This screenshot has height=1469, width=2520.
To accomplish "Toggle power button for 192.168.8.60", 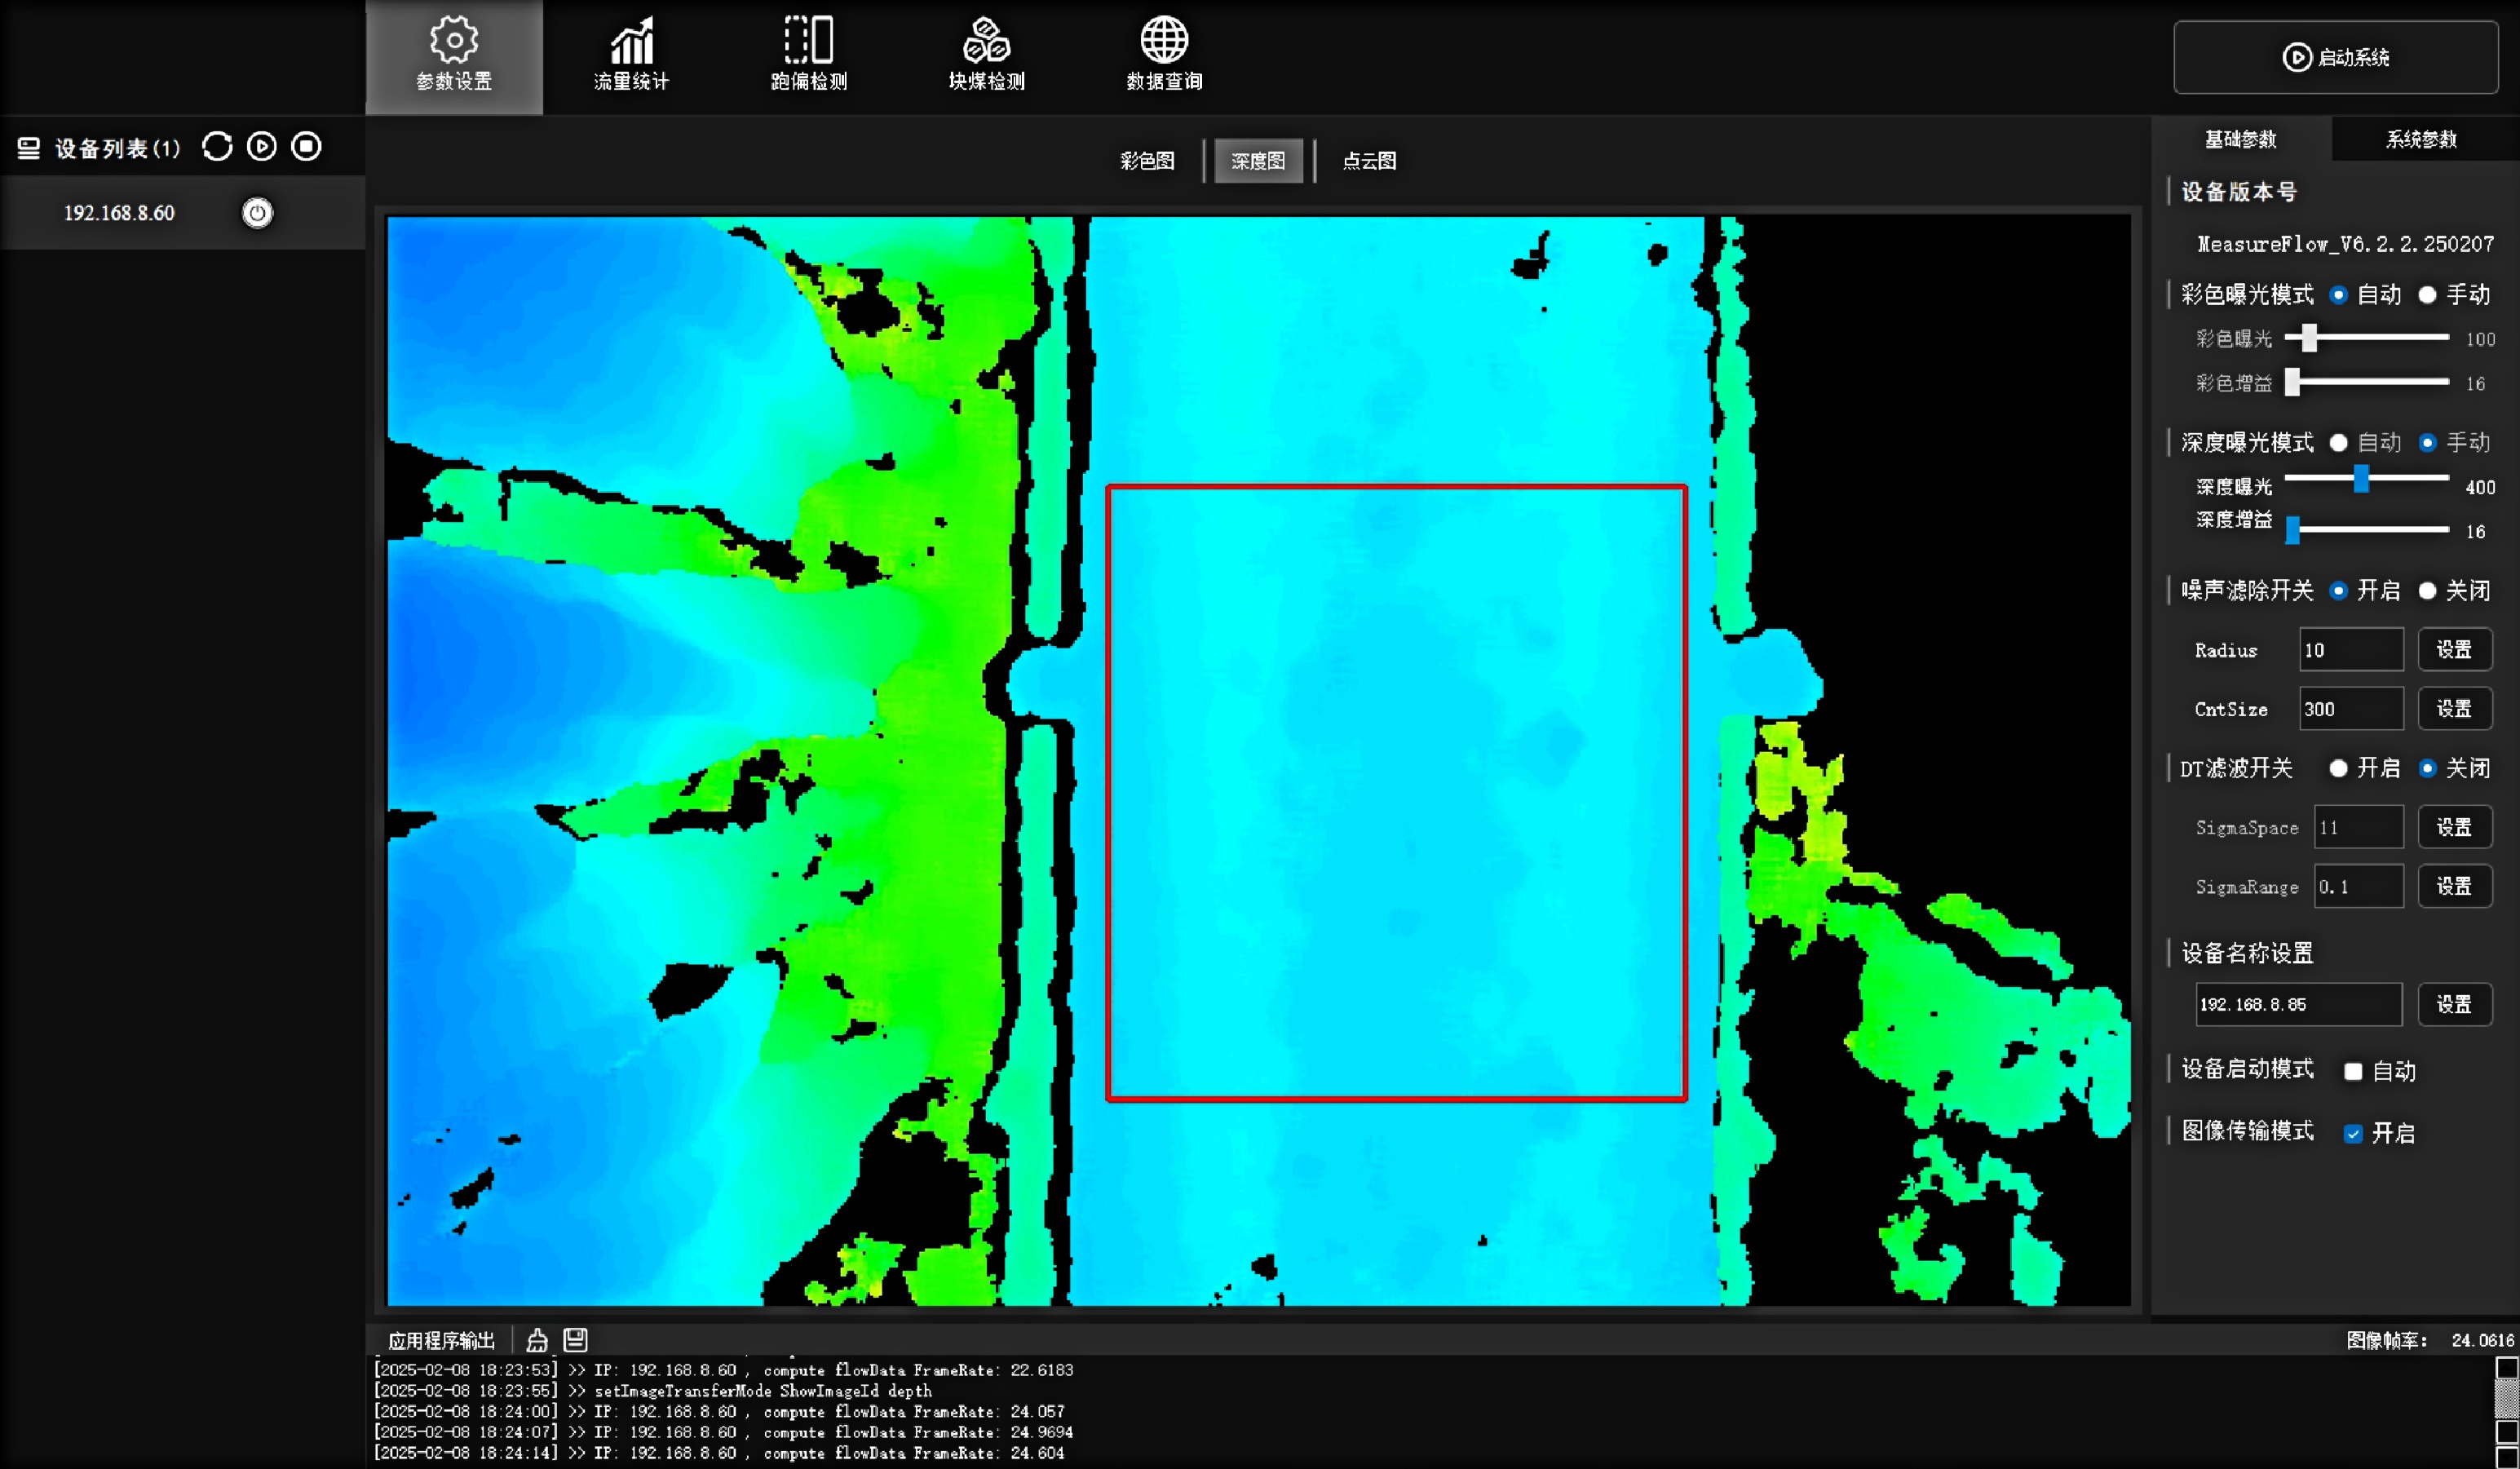I will pyautogui.click(x=258, y=213).
